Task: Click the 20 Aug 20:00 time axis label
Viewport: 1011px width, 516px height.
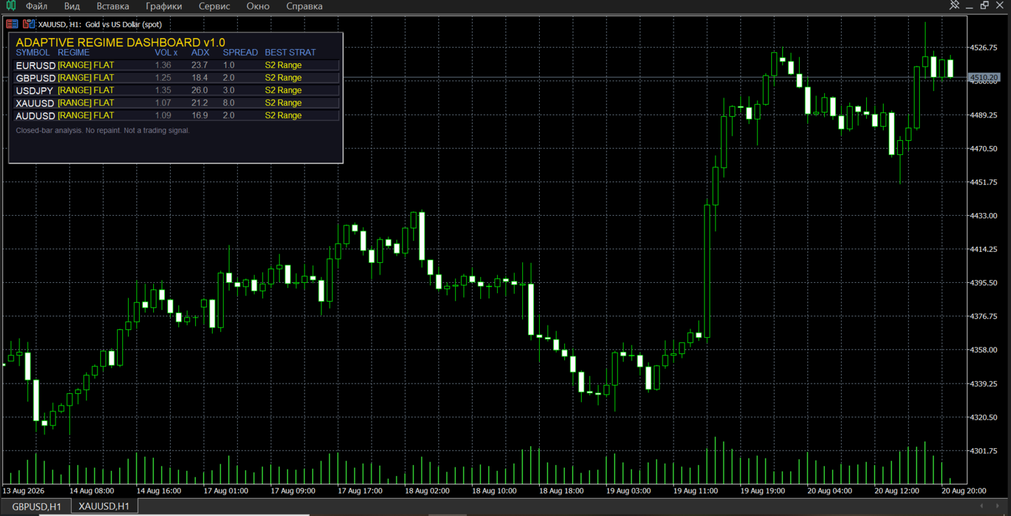Action: pyautogui.click(x=964, y=491)
